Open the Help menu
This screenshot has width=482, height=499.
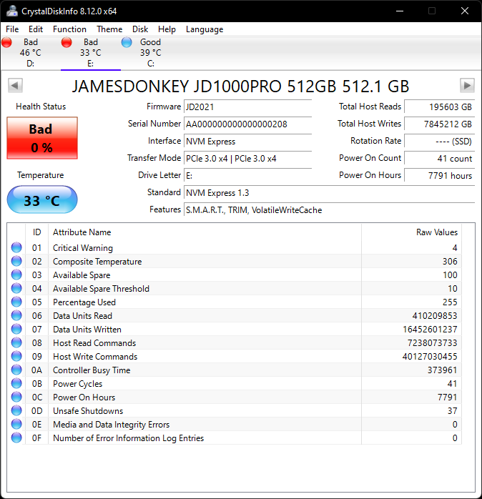tap(167, 29)
